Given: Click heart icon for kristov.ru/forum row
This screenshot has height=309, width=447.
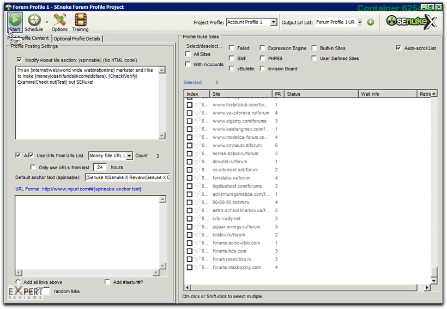Looking at the screenshot, I should coord(197,234).
